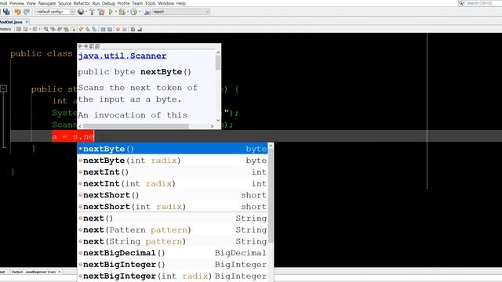Open the Window menu

(166, 3)
